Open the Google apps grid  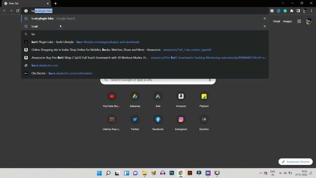(x=299, y=21)
